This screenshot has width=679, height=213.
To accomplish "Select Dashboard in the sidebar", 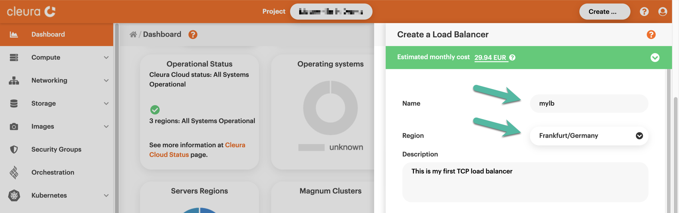I will tap(48, 35).
